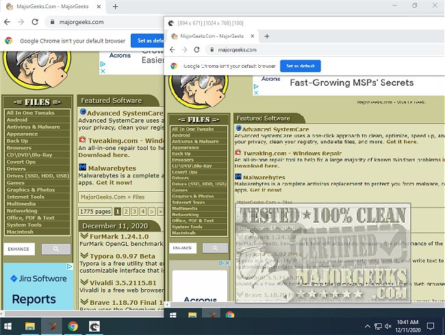Screen dimensions: 445x335
Task: Open Macintosh category in background window
Action: coord(37,232)
